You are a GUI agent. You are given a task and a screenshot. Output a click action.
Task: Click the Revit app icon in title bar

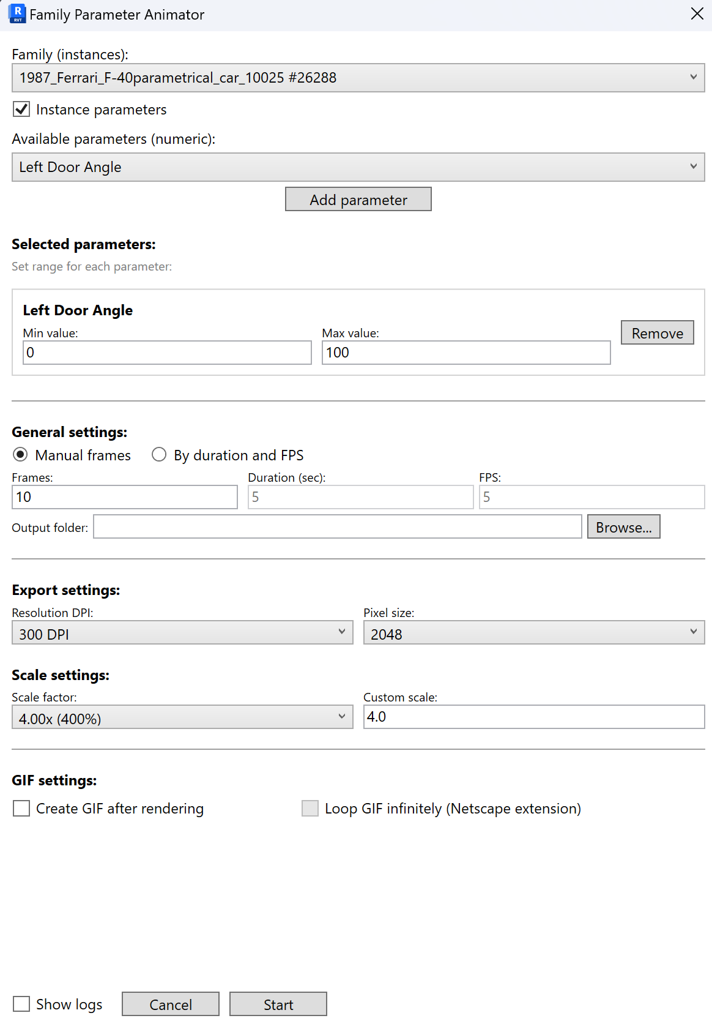point(17,13)
